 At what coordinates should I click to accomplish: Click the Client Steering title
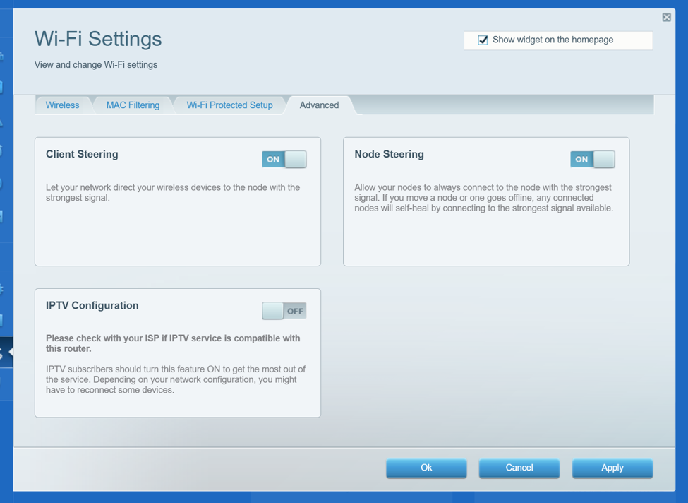point(82,154)
